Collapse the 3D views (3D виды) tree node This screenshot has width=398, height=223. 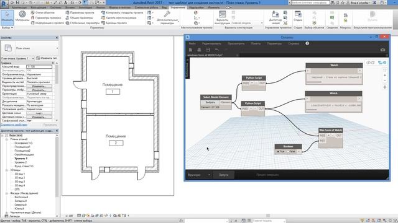coord(7,170)
